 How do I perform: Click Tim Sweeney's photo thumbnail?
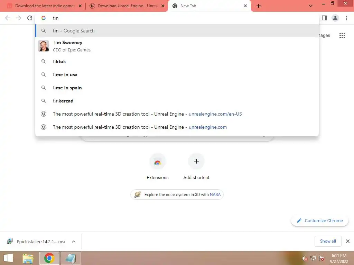tap(44, 46)
